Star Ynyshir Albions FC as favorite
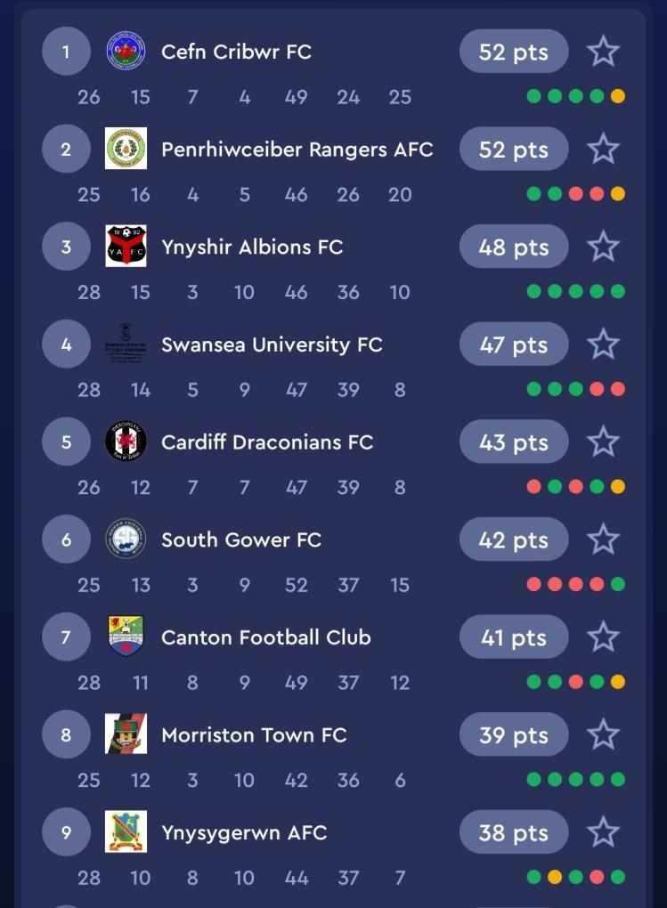The width and height of the screenshot is (667, 908). [x=603, y=247]
